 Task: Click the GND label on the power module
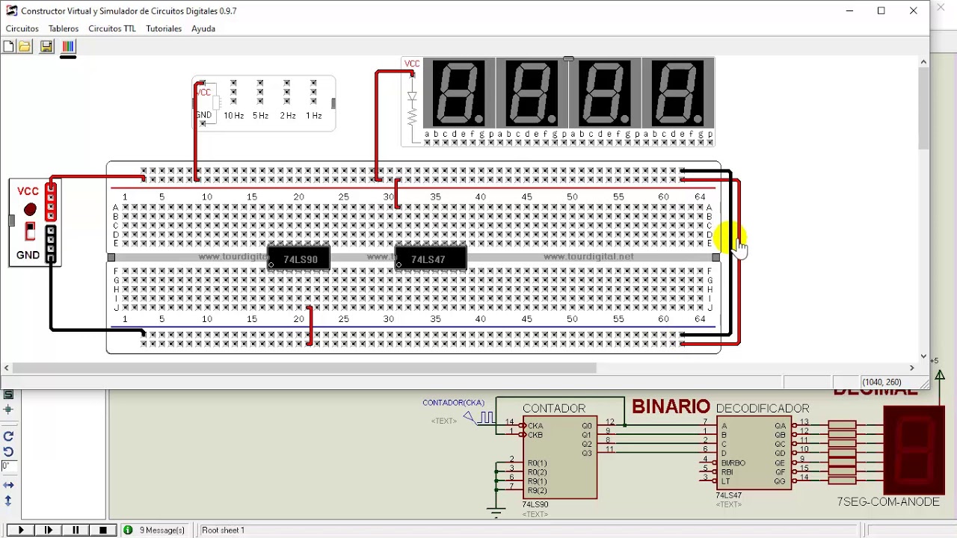28,255
